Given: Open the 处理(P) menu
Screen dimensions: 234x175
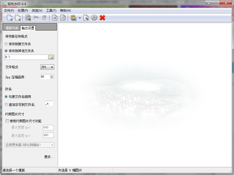Looking at the screenshot, I should click(x=23, y=11).
